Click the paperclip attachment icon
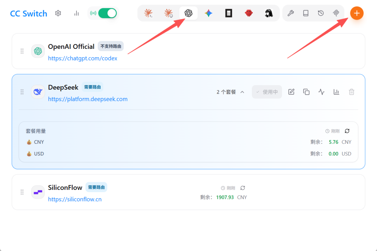This screenshot has height=251, width=377. [336, 13]
